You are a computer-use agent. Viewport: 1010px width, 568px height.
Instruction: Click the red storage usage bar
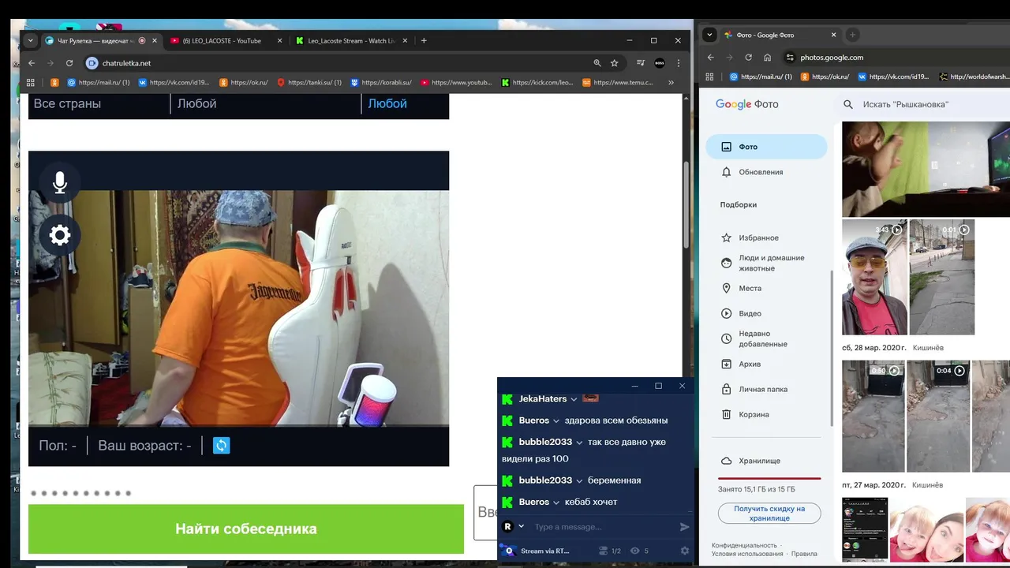769,479
